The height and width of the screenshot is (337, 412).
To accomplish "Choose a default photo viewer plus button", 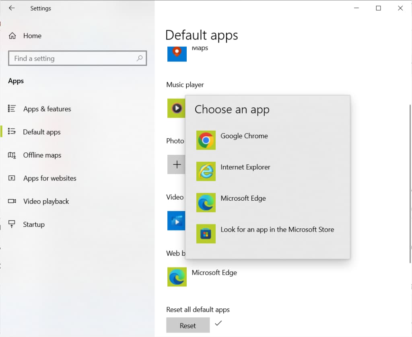I will click(x=176, y=164).
